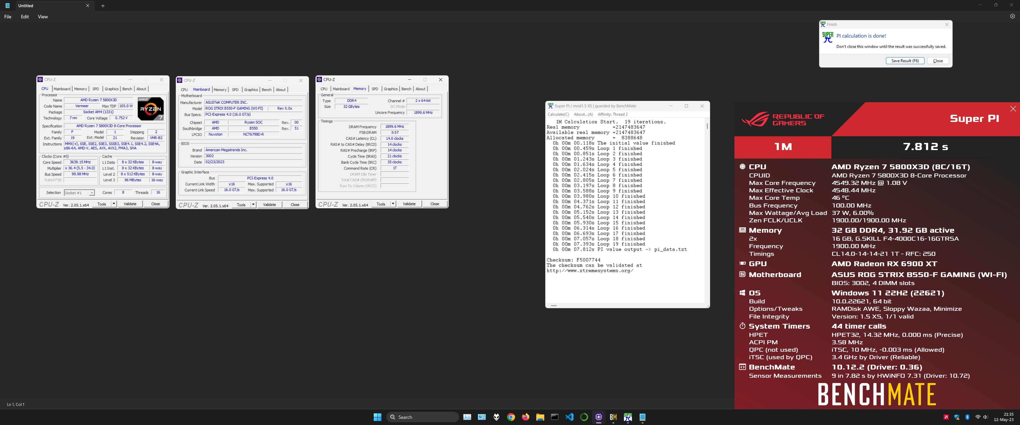Open AMD Software tray icon
Image resolution: width=1020 pixels, height=425 pixels.
tap(946, 417)
